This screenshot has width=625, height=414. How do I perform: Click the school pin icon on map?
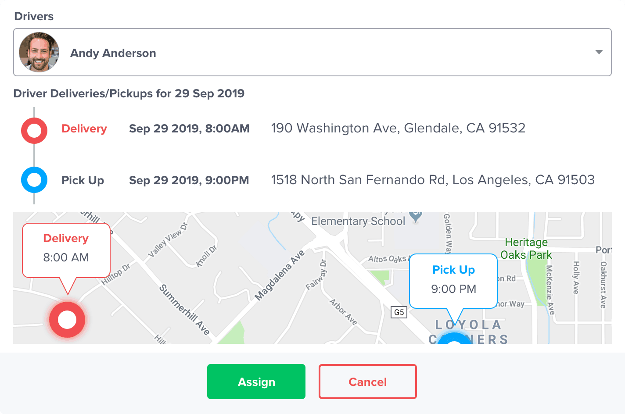pos(415,216)
